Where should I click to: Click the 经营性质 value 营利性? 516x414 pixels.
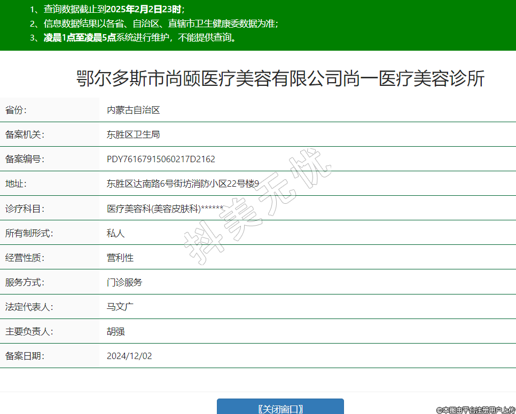coord(120,258)
